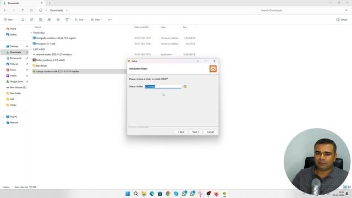The height and width of the screenshot is (198, 352).
Task: Select the Downloads tab in Explorer
Action: pyautogui.click(x=24, y=3)
